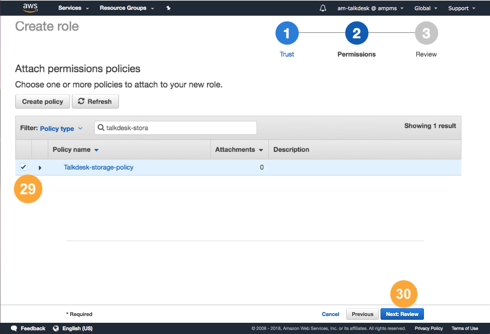Open the Policy type filter dropdown
This screenshot has height=334, width=490.
(x=61, y=129)
